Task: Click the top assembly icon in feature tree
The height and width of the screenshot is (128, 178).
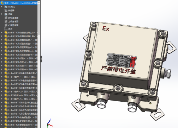Action: (2, 3)
